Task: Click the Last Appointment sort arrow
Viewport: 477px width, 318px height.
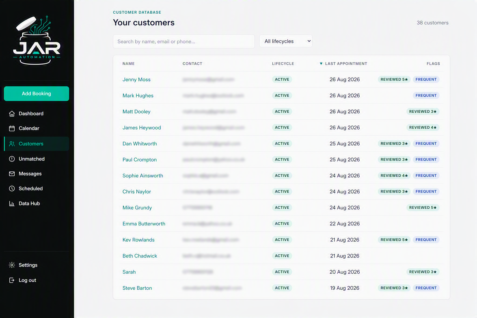Action: (x=321, y=64)
